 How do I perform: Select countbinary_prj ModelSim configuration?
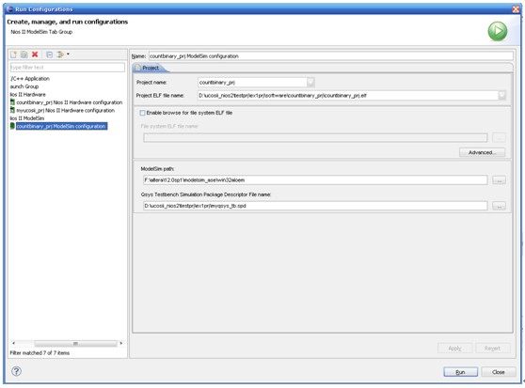coord(61,126)
